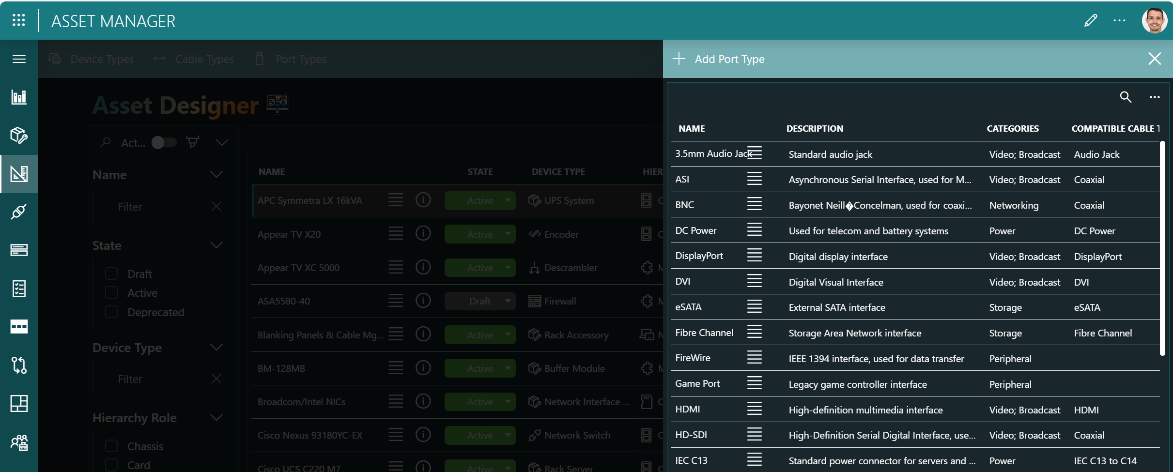The height and width of the screenshot is (472, 1173).
Task: Open the package cube sidebar icon
Action: pos(19,136)
